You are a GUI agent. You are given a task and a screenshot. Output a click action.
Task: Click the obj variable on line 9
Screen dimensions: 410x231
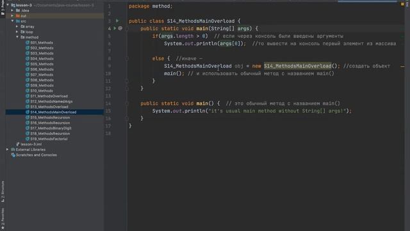pos(239,66)
